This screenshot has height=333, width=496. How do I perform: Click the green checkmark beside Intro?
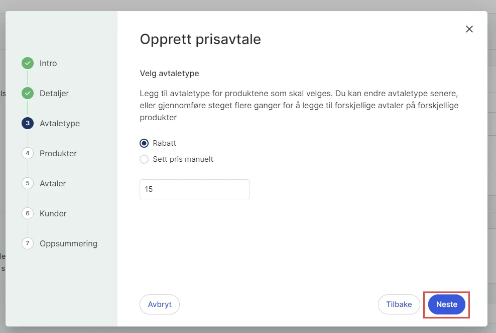click(x=28, y=63)
